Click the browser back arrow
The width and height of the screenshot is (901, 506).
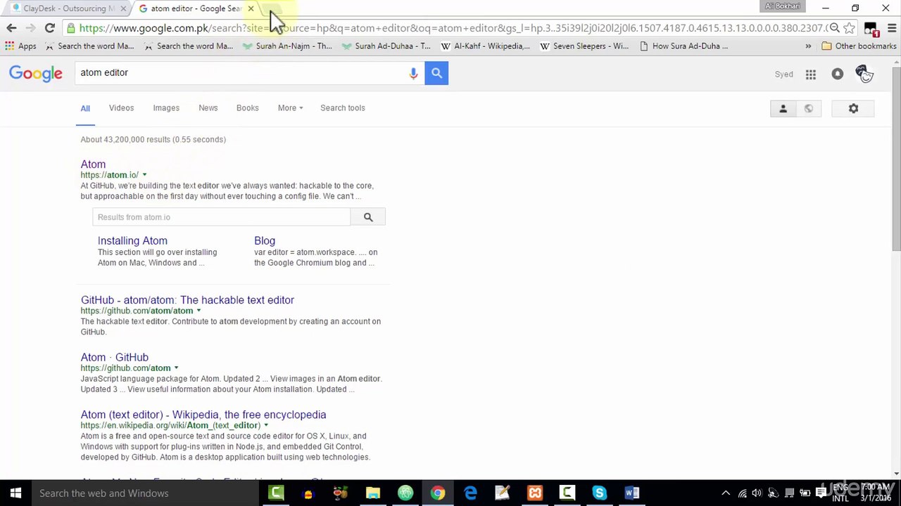coord(11,28)
